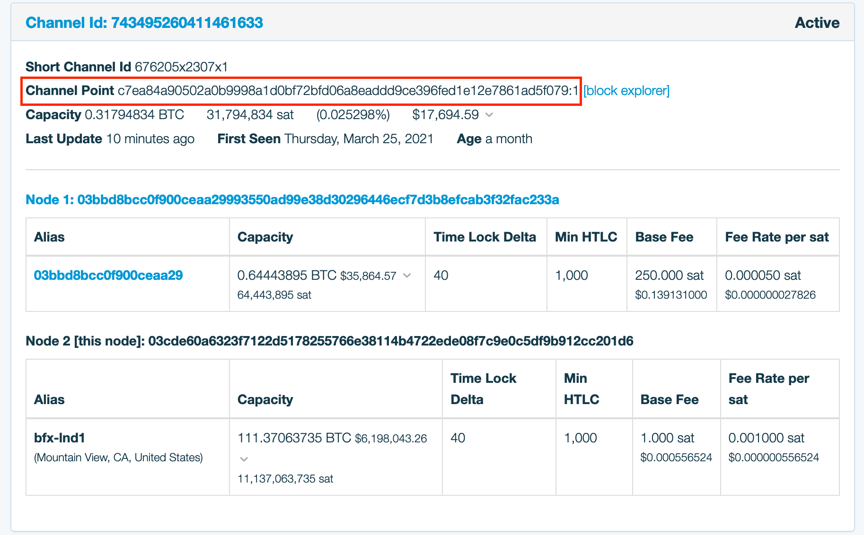Click bfx-lnd1 location text Mountain View
This screenshot has height=535, width=864.
point(118,457)
